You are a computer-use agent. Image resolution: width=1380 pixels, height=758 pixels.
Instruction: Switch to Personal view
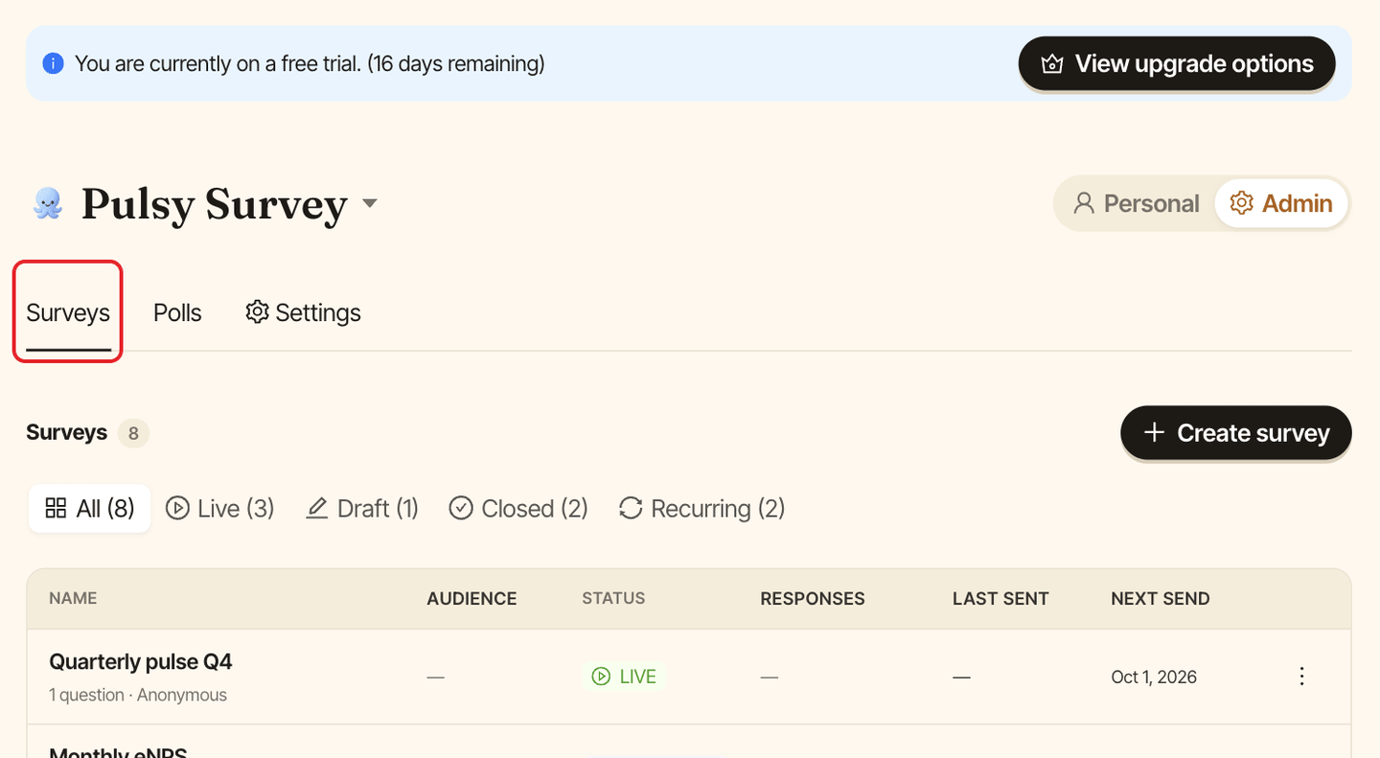click(1136, 203)
